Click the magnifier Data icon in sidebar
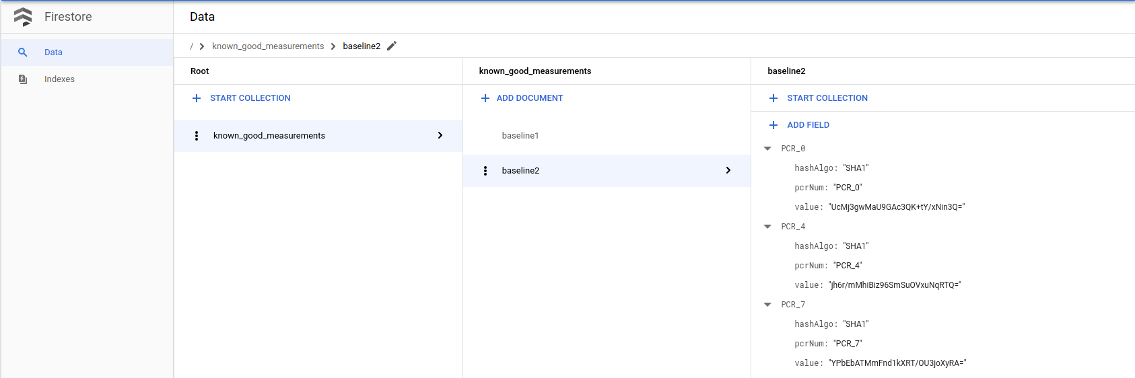 click(x=23, y=52)
